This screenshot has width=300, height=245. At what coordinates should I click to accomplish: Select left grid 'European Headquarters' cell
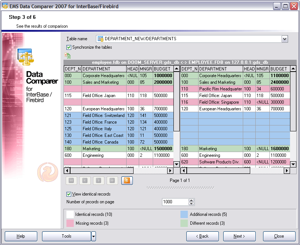104,109
